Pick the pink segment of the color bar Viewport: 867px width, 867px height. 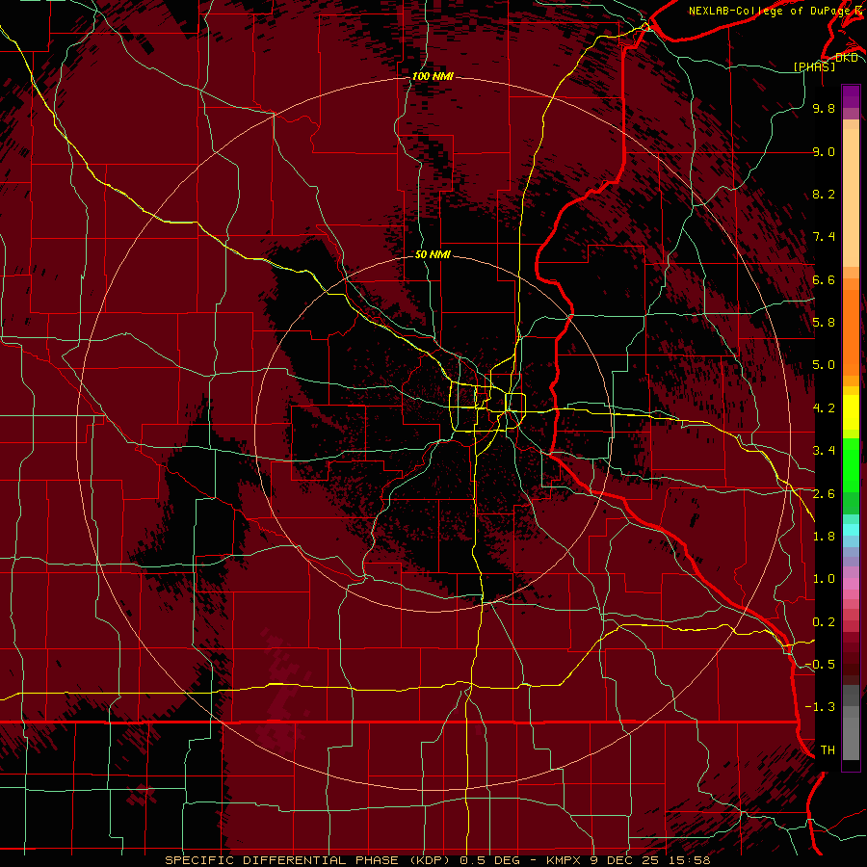[x=851, y=584]
